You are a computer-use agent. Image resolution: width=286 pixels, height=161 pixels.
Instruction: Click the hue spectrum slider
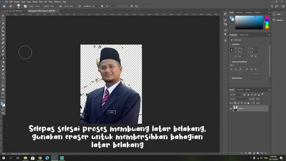pyautogui.click(x=267, y=23)
